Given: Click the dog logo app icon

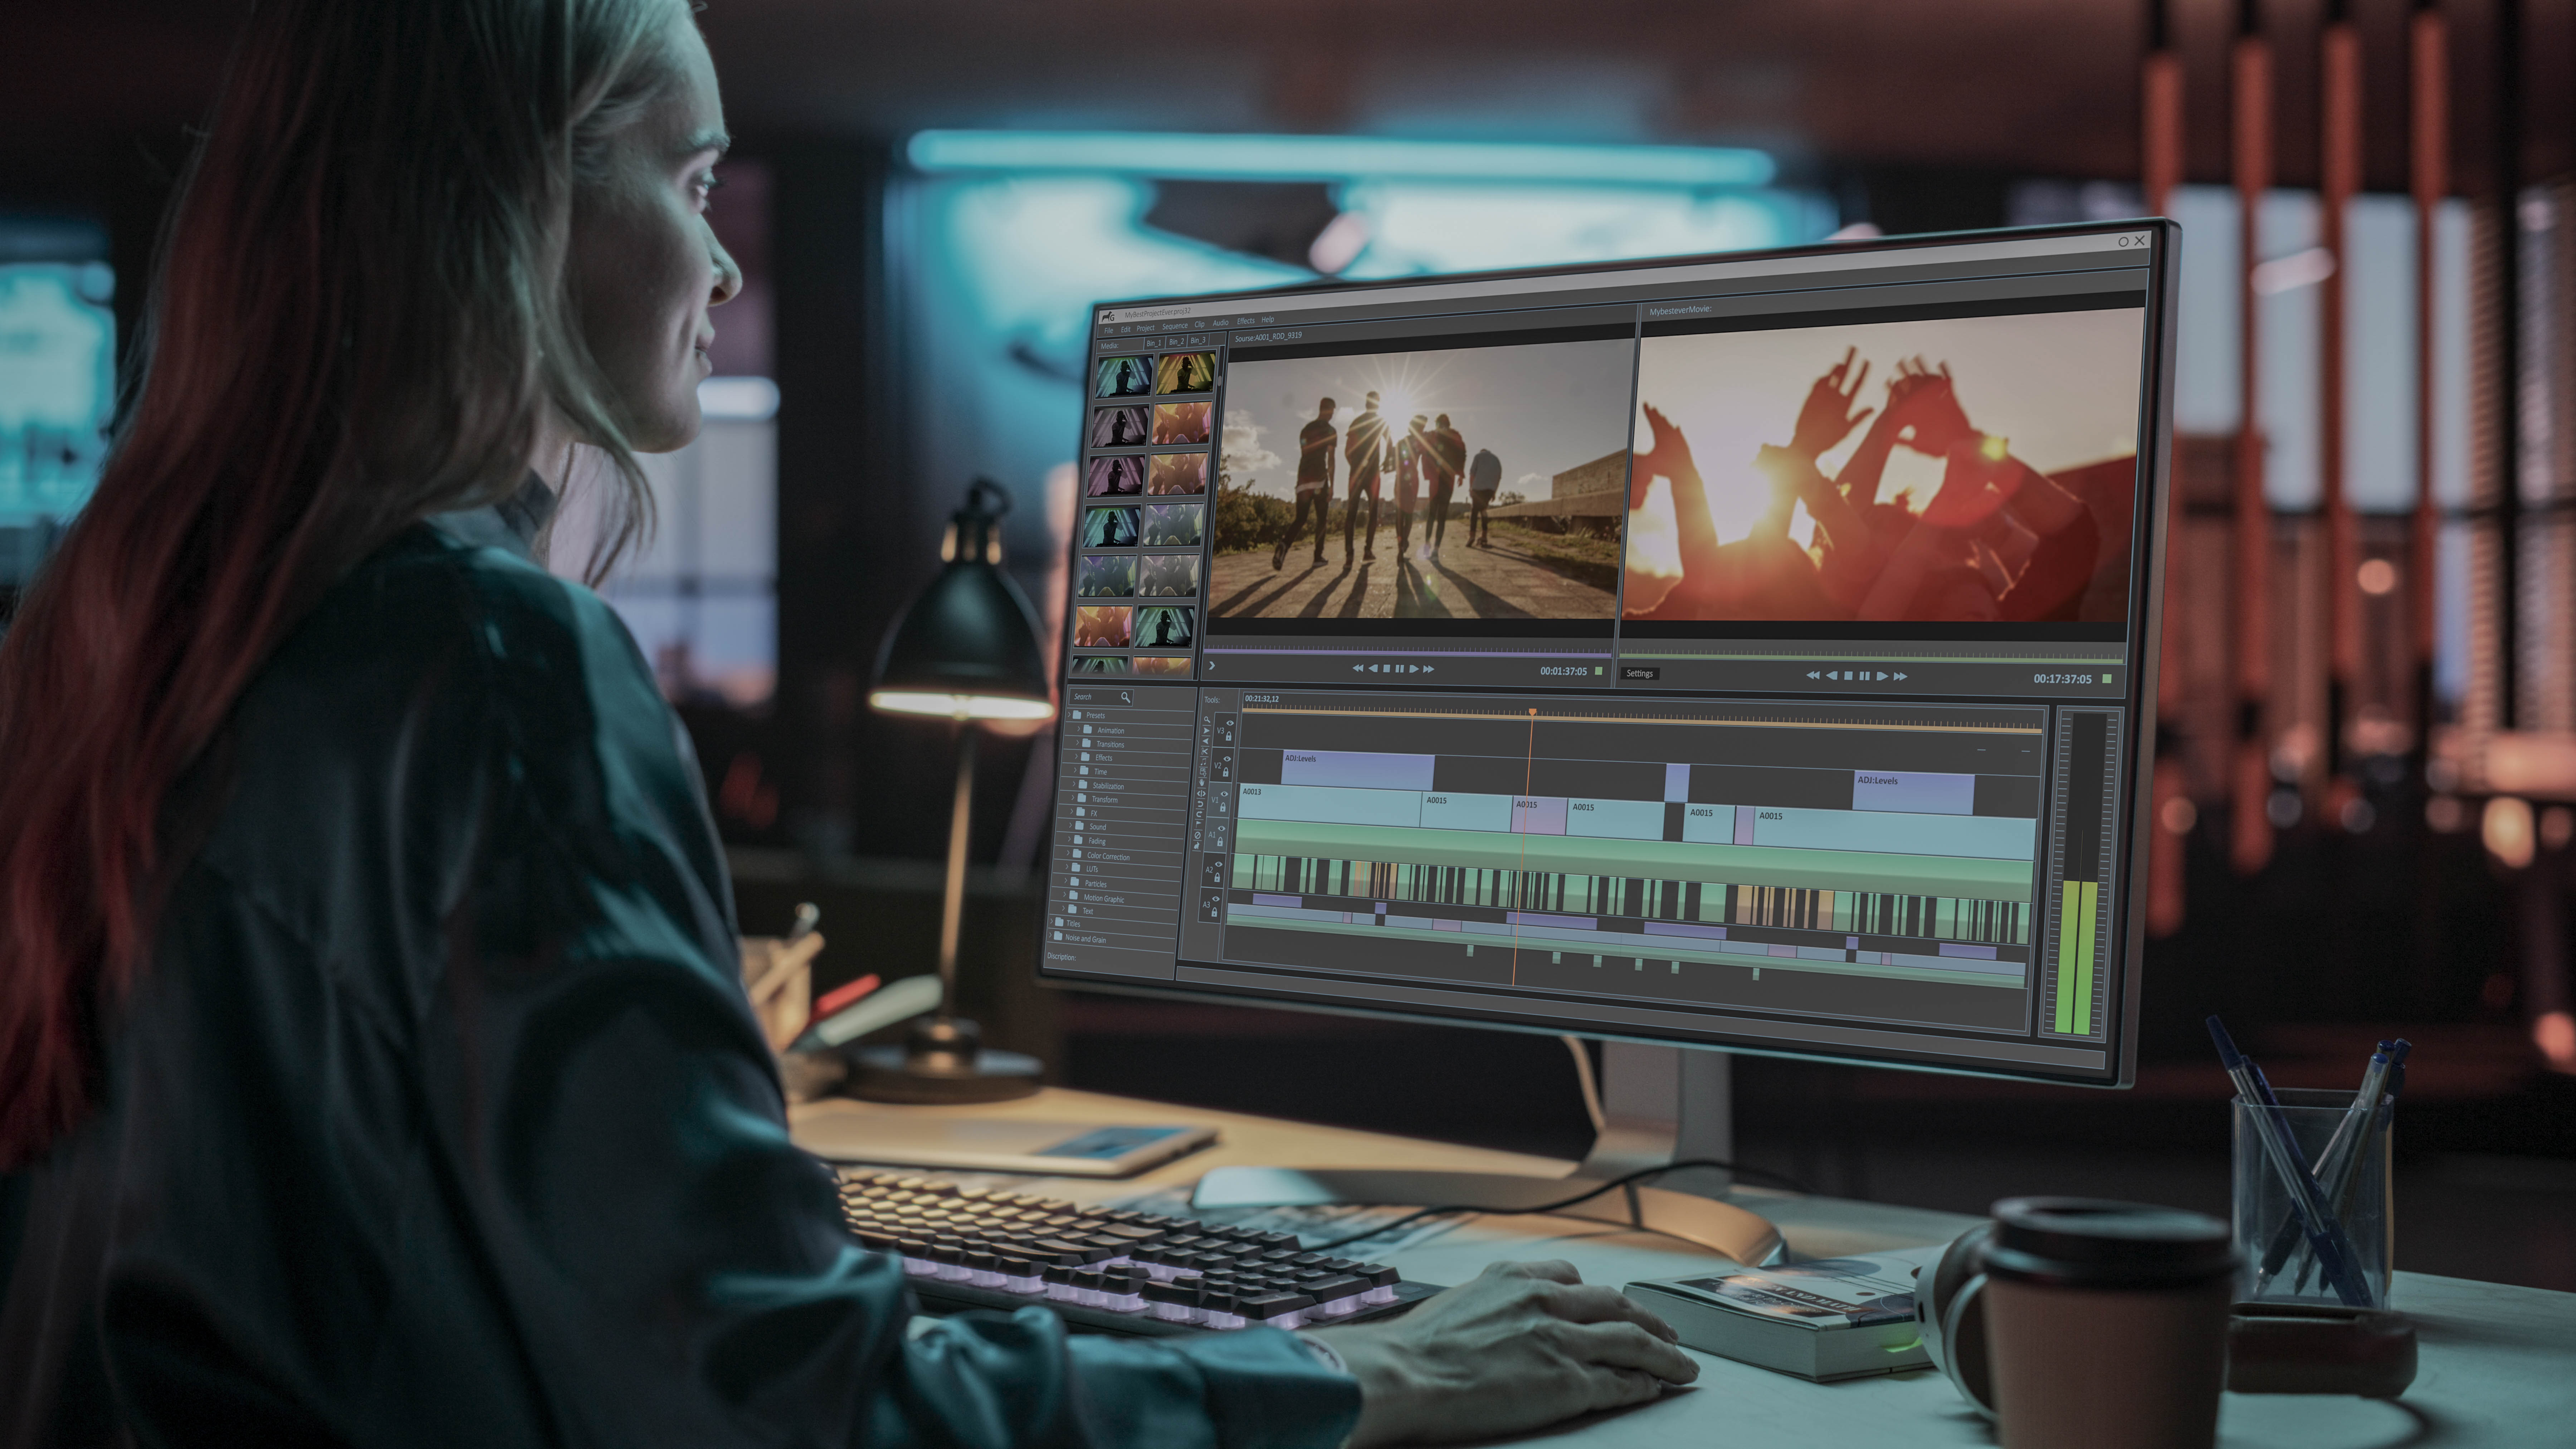Looking at the screenshot, I should 1108,317.
